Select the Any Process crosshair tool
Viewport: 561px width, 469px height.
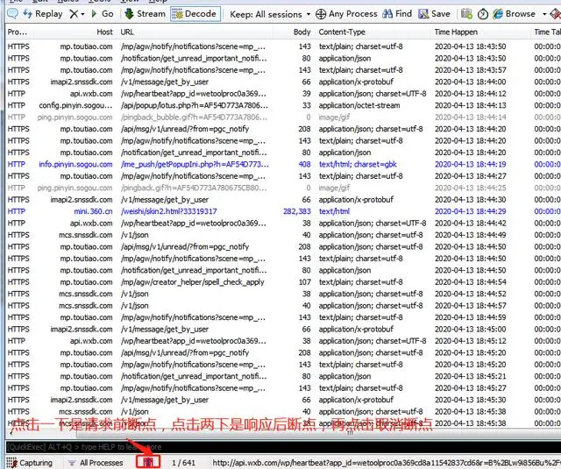tap(346, 14)
